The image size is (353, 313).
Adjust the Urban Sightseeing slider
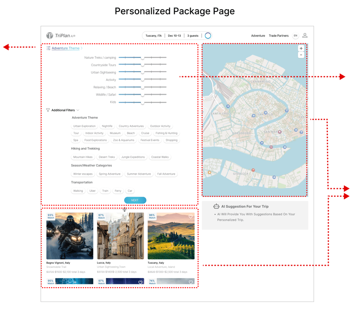click(x=142, y=72)
